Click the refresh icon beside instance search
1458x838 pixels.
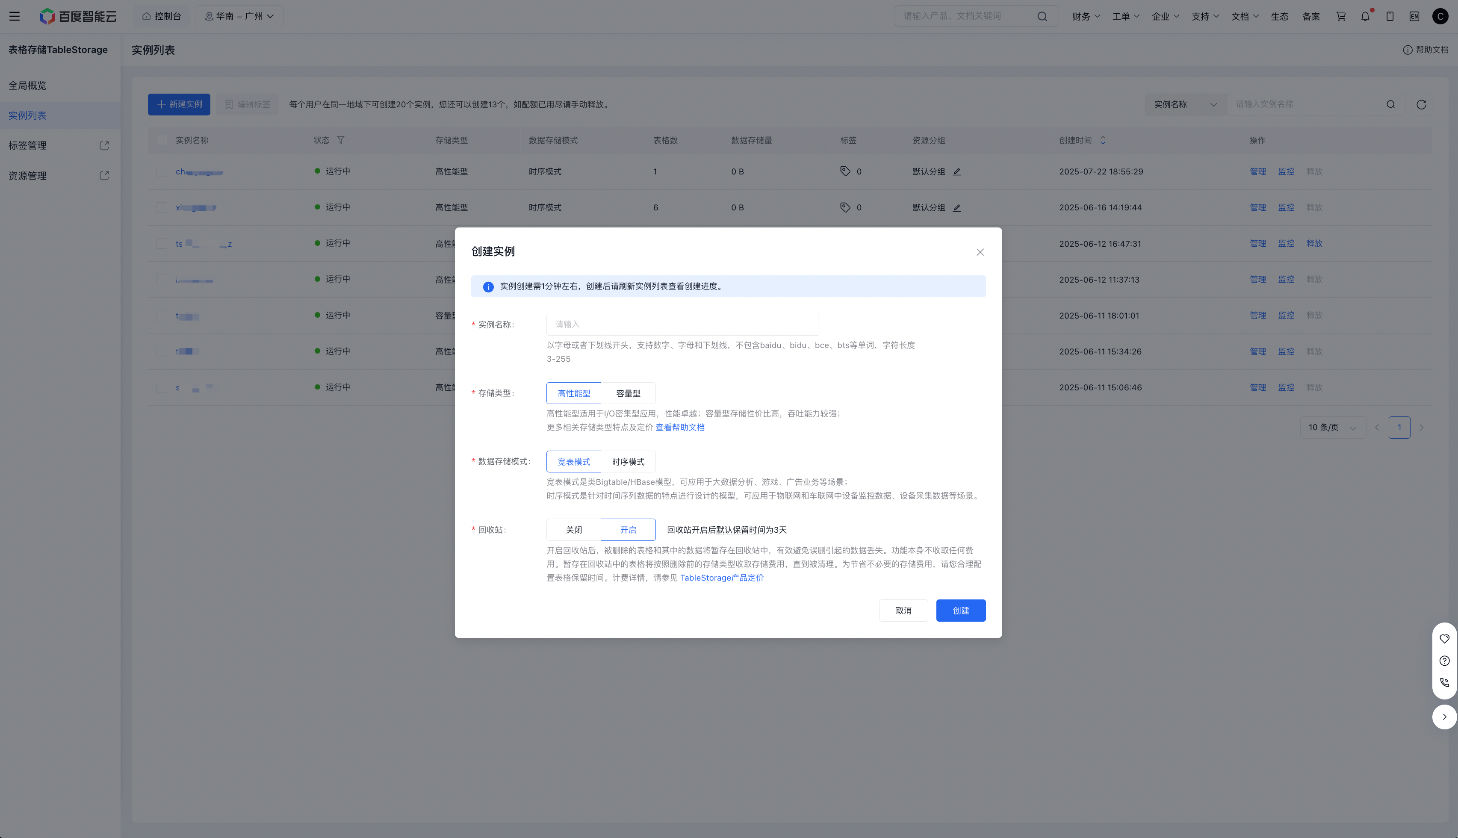1421,104
